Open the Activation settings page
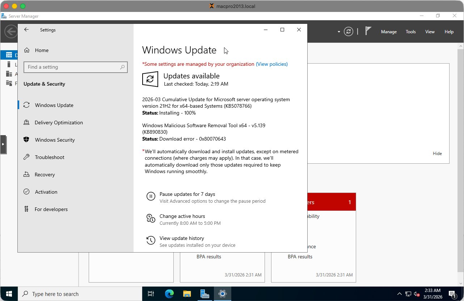 (46, 192)
